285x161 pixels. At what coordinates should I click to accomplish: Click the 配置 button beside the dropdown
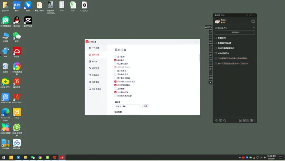(146, 106)
